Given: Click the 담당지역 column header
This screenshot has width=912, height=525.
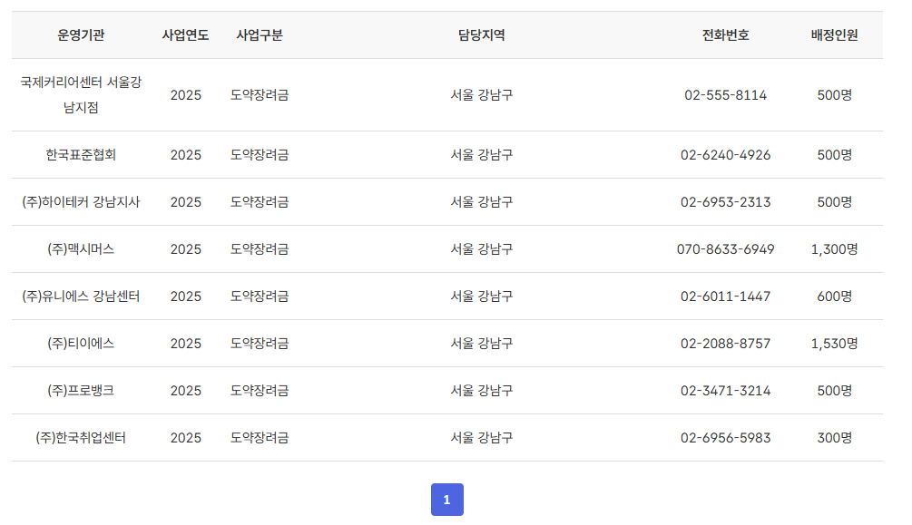Looking at the screenshot, I should click(x=482, y=34).
